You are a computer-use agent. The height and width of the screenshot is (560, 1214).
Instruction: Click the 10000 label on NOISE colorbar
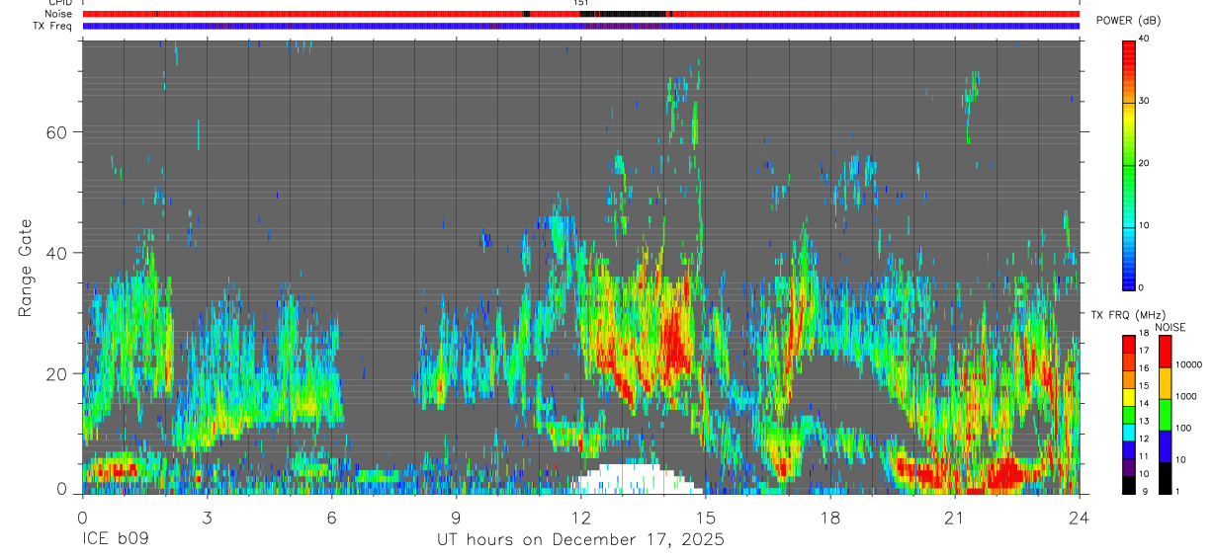coord(1188,364)
